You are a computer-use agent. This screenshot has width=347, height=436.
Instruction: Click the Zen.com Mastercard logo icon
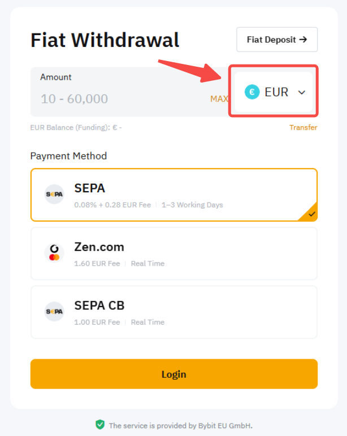coord(54,253)
